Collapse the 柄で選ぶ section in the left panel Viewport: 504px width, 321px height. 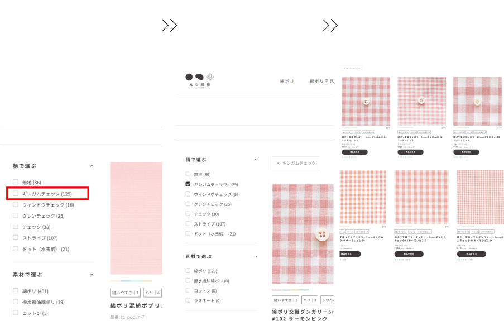[x=92, y=166]
